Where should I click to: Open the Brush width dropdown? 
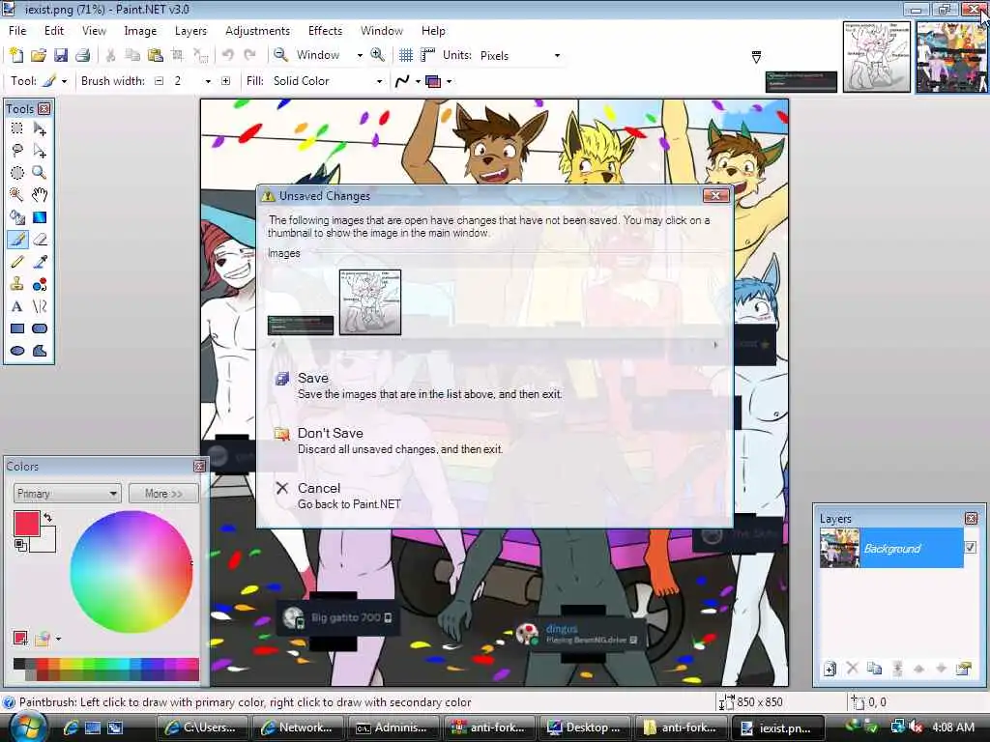pos(208,81)
